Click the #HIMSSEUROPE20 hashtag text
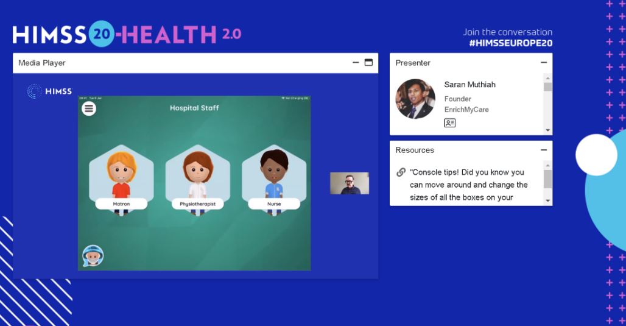Image resolution: width=626 pixels, height=326 pixels. (511, 43)
